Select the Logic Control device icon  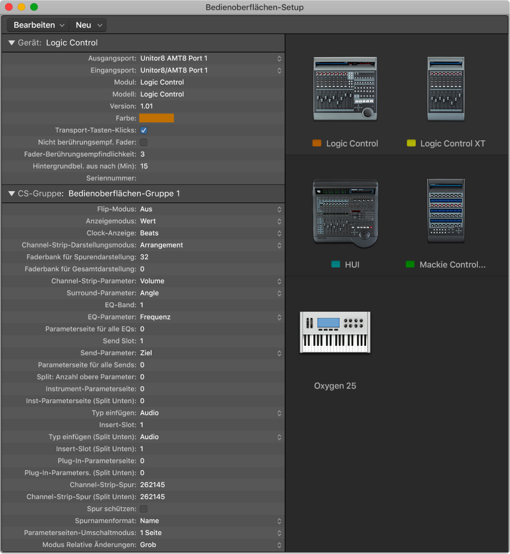click(x=345, y=89)
